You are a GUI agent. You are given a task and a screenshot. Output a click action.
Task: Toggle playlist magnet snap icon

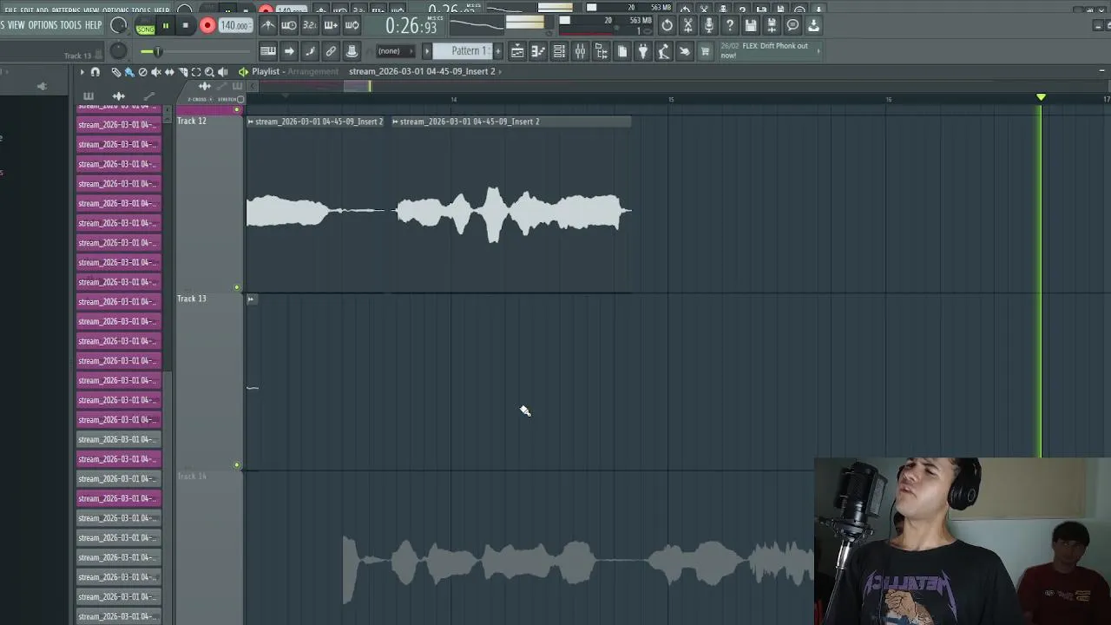pos(95,72)
